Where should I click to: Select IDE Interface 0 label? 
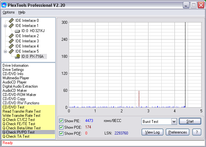(27, 21)
